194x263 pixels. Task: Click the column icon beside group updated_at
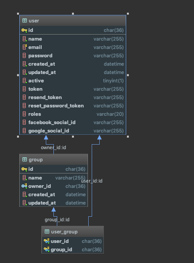click(25, 203)
